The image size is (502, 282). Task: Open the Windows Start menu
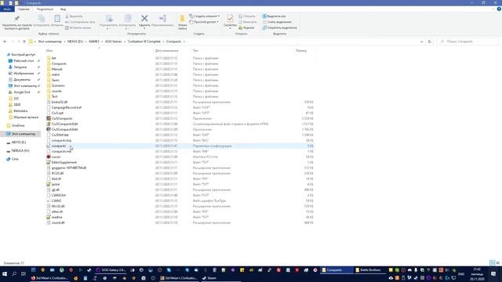pyautogui.click(x=5, y=274)
